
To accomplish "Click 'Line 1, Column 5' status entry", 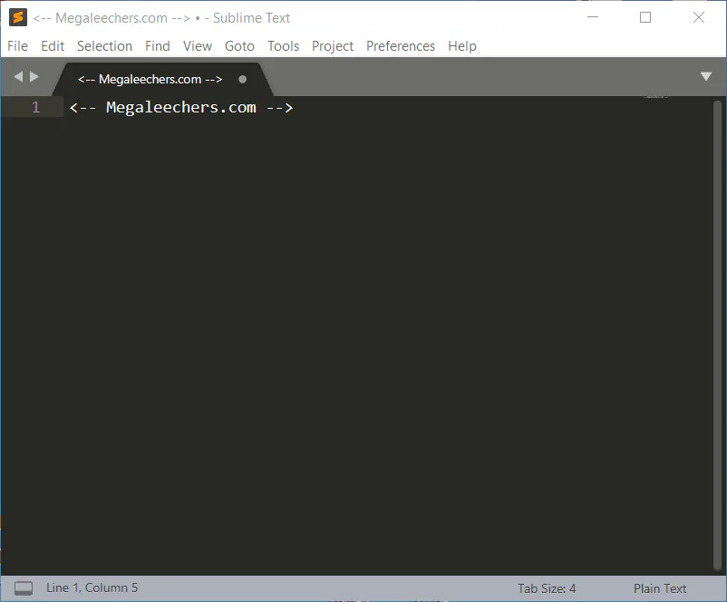I will point(92,587).
